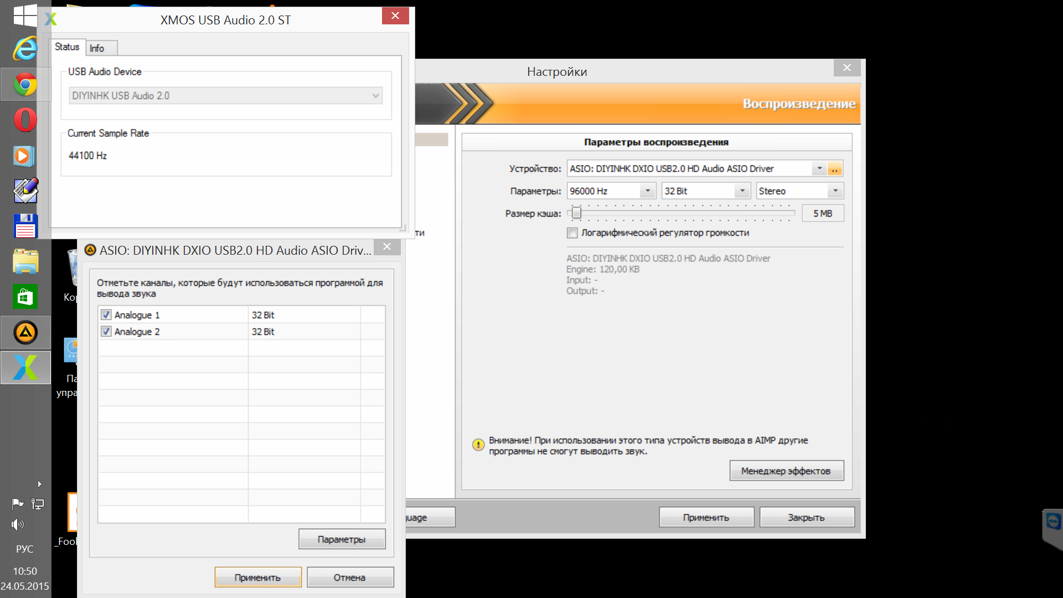This screenshot has height=598, width=1063.
Task: Open ASIO device settings ellipsis button
Action: click(x=834, y=168)
